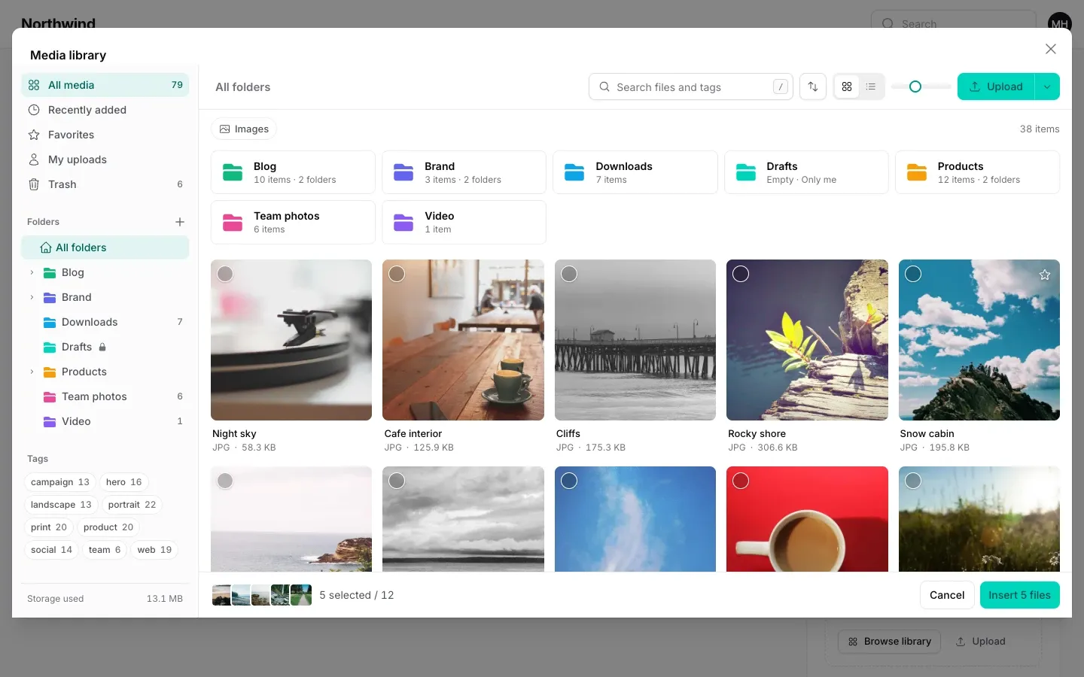Expand the Blog folder tree
Screen dimensions: 1084x677
(x=32, y=272)
